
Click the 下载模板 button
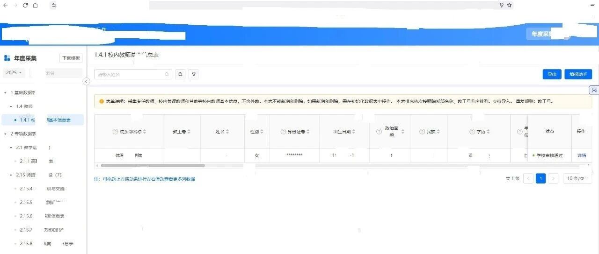[x=71, y=58]
